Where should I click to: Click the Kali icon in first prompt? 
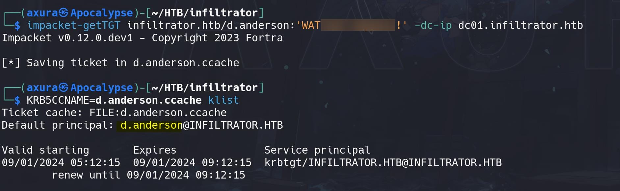64,13
